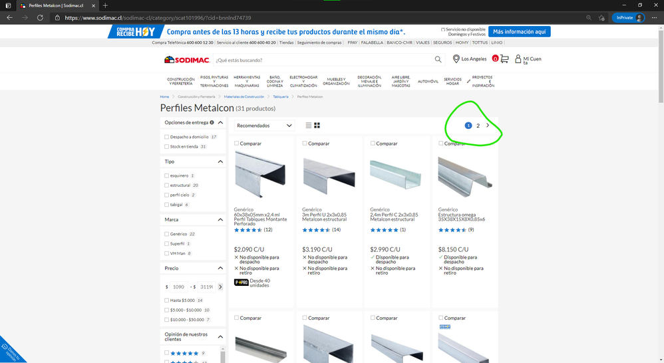
Task: Open the Automóvil menu
Action: (x=428, y=81)
